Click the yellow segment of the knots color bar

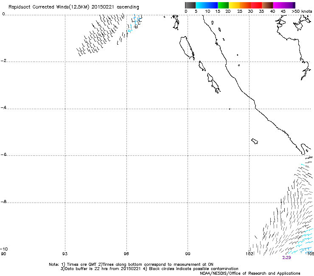click(x=234, y=5)
